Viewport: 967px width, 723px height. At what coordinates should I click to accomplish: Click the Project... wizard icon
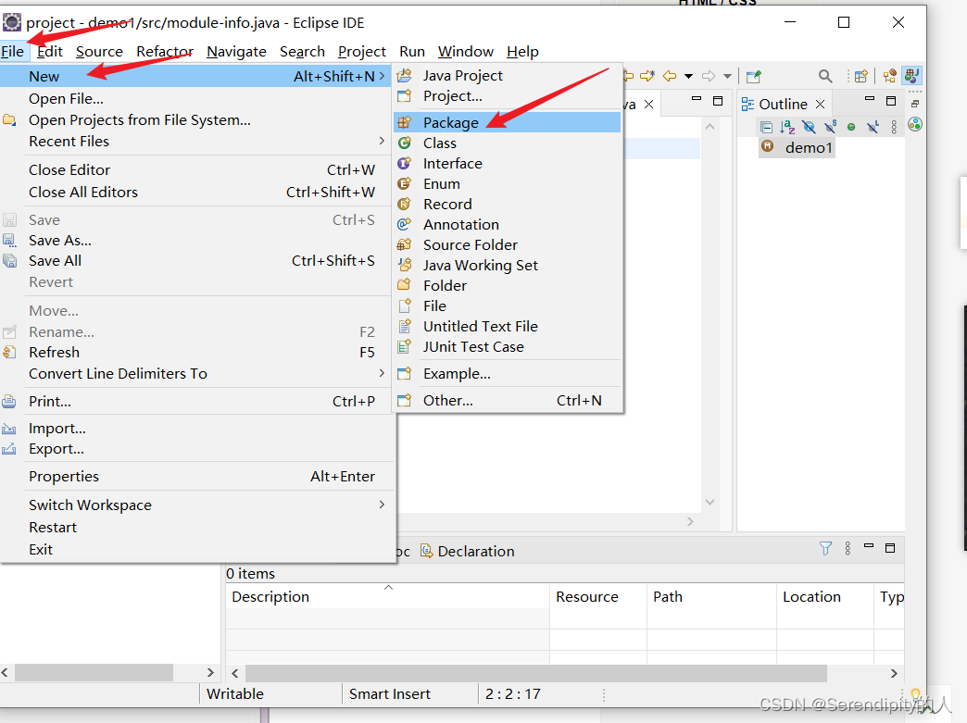(x=405, y=96)
